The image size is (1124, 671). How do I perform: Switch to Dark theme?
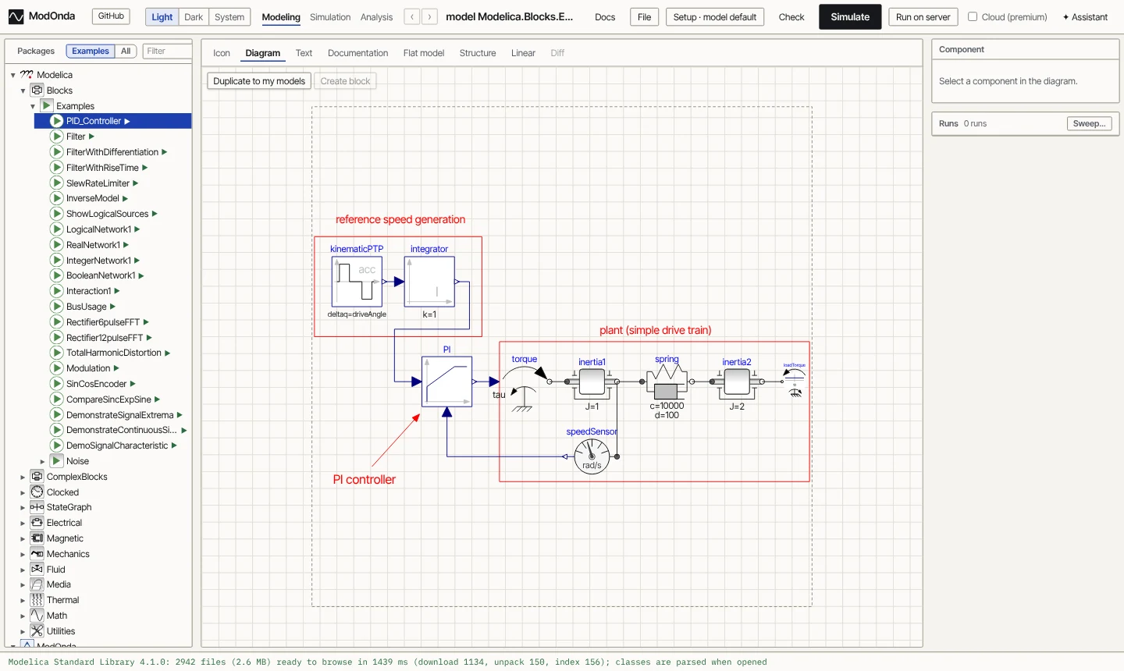[x=194, y=17]
